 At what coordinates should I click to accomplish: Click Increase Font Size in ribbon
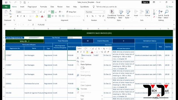coord(41,12)
